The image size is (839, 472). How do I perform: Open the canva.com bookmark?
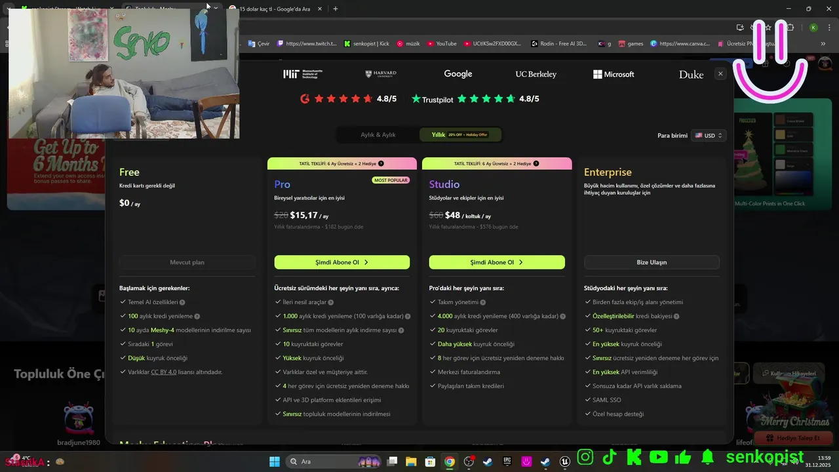(680, 44)
